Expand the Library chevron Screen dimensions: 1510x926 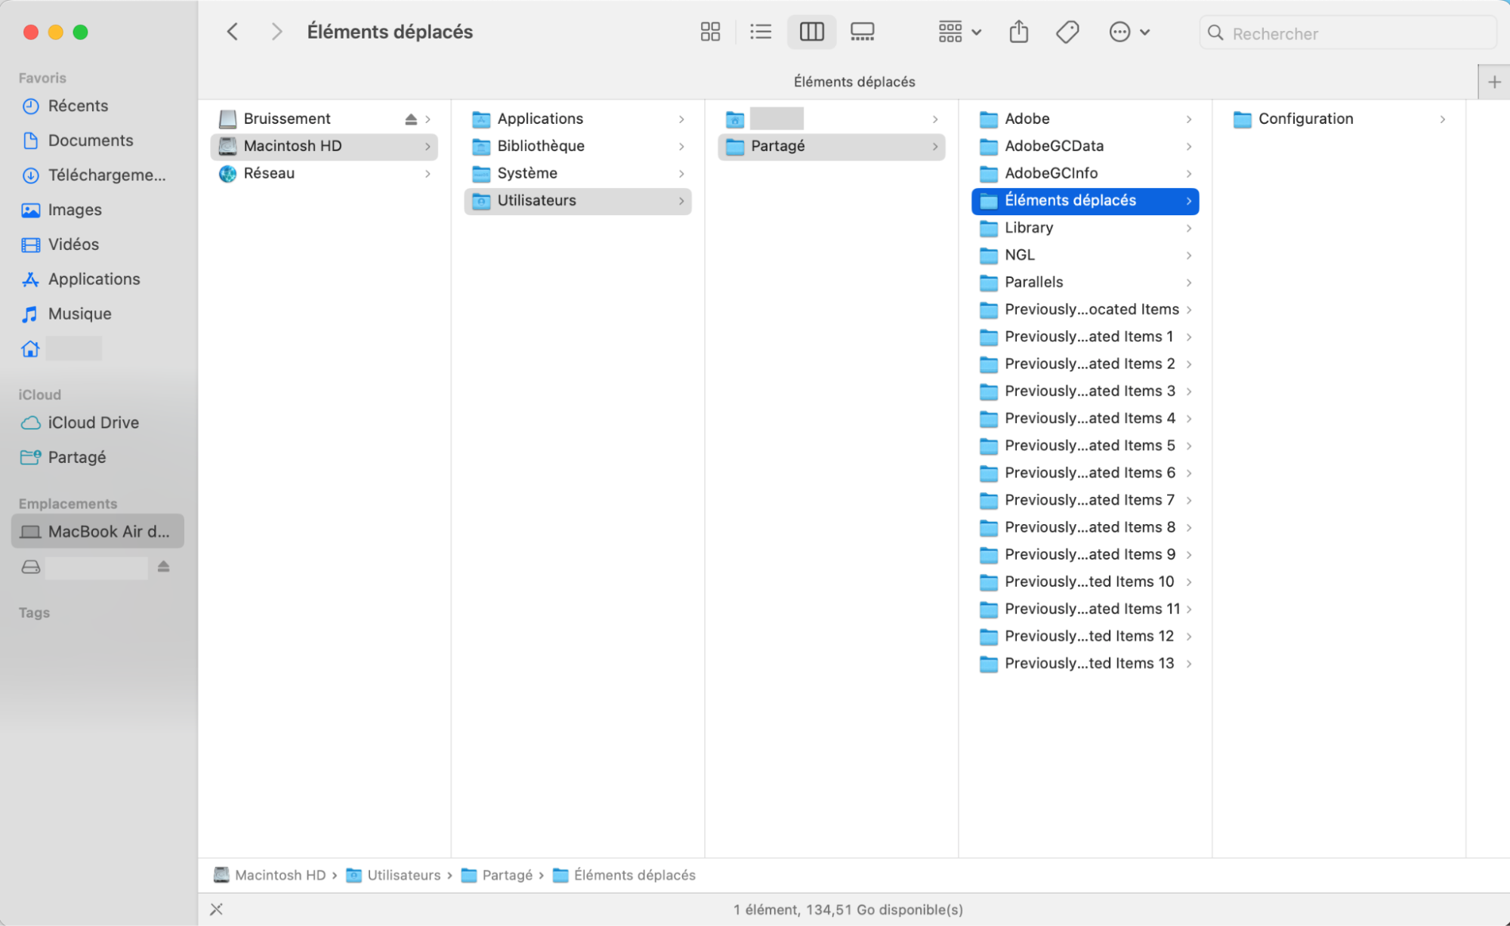pos(1189,228)
